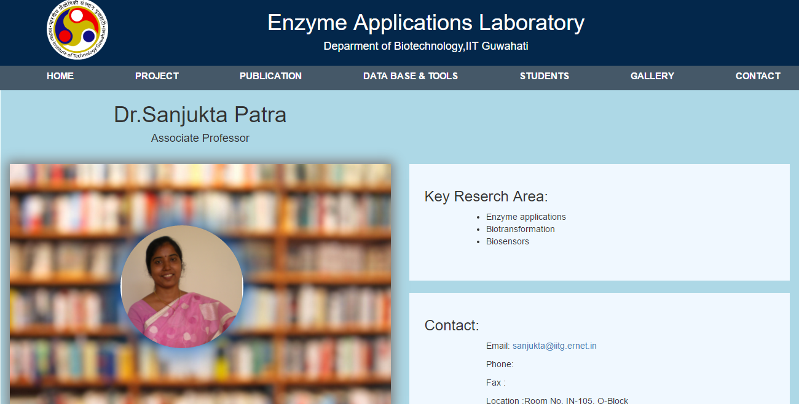Select DATA BASE & TOOLS in navigation

point(411,76)
